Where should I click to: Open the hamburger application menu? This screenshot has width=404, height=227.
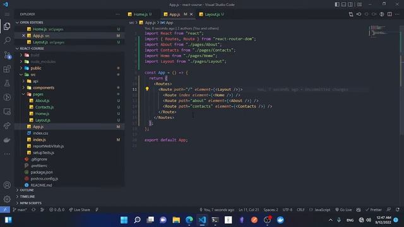[7, 14]
